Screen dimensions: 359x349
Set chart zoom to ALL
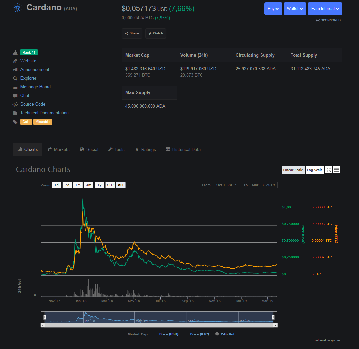pyautogui.click(x=121, y=185)
